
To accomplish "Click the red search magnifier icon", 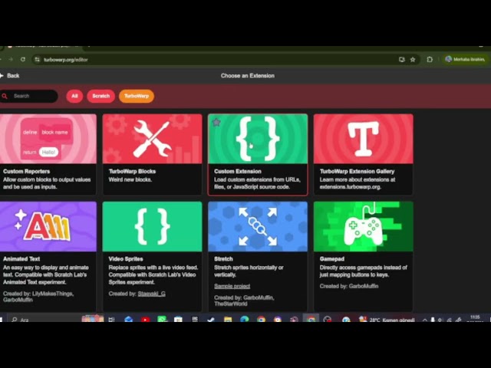I will 5,96.
